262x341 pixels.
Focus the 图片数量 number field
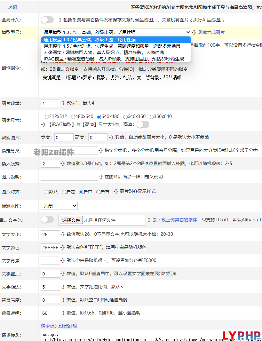(51, 103)
